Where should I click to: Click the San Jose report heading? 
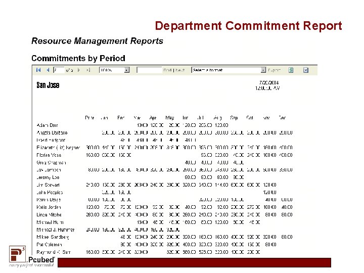coord(48,85)
